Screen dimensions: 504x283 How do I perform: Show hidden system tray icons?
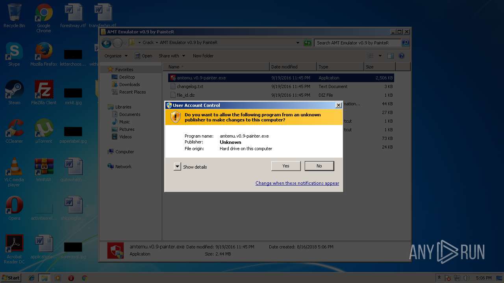439,278
